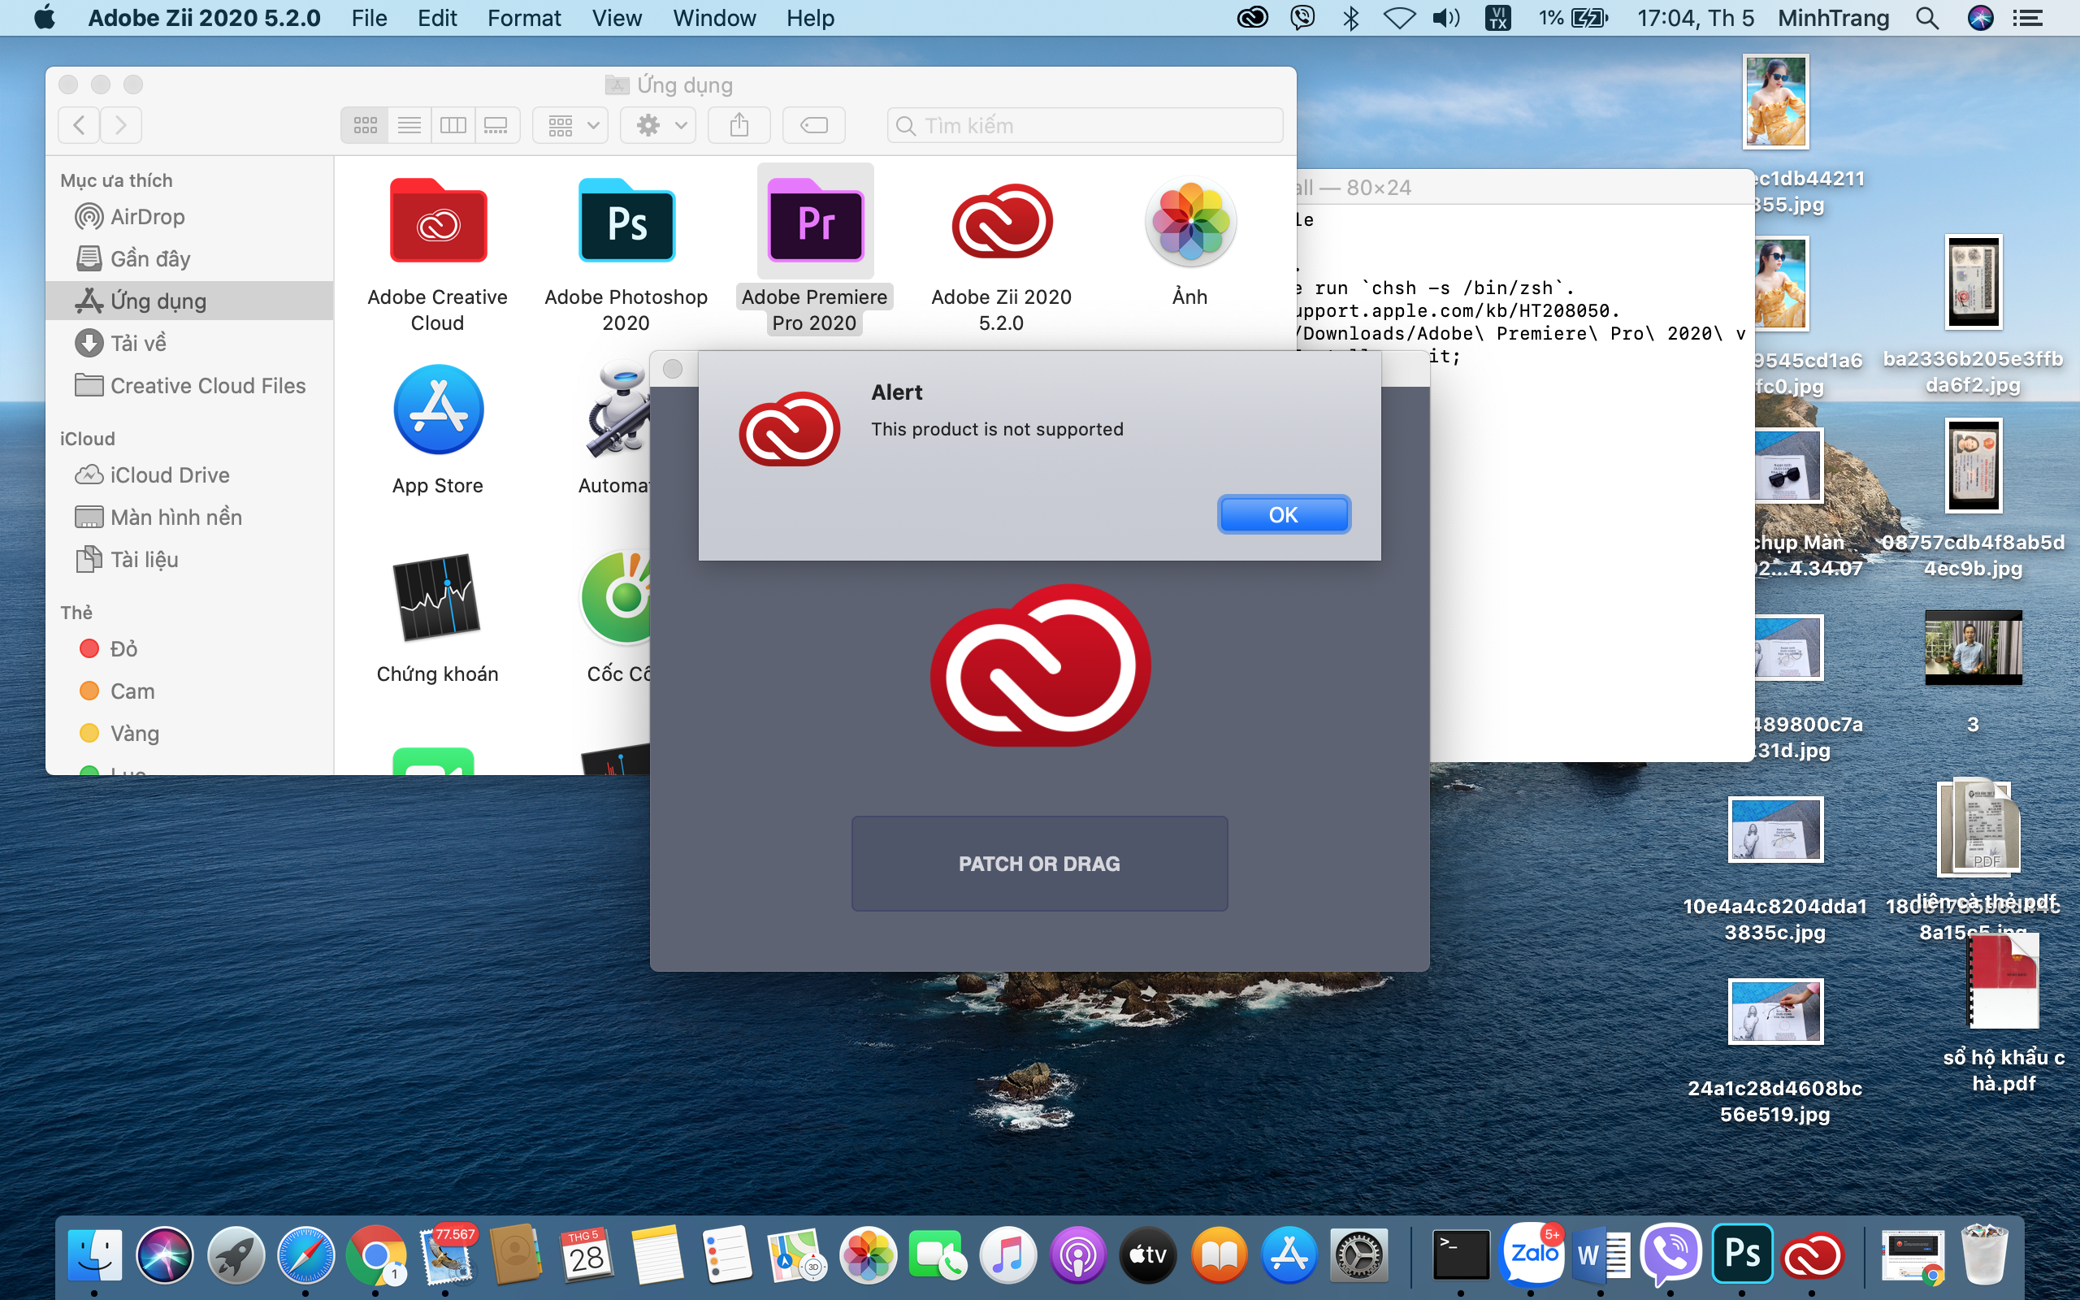Open the group-by dropdown in Finder toolbar
Image resolution: width=2080 pixels, height=1300 pixels.
[x=570, y=125]
